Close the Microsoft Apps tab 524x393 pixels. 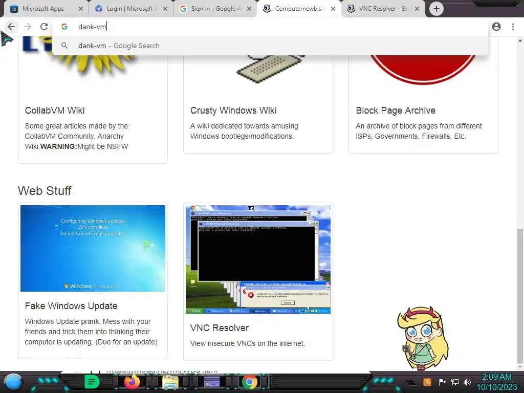pyautogui.click(x=80, y=9)
